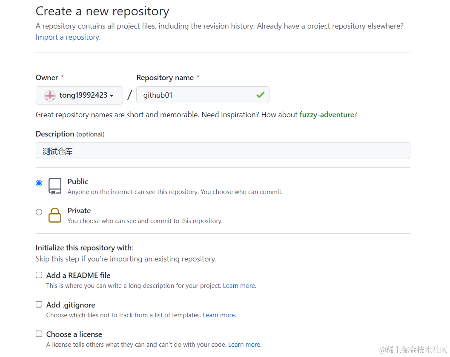Viewport: 450px width, 357px height.
Task: Click the Add a README file label
Action: coord(78,276)
